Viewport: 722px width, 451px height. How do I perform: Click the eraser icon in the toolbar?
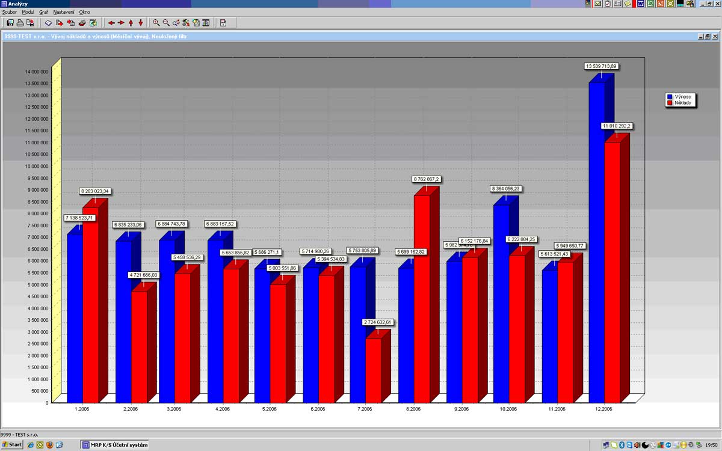point(49,23)
